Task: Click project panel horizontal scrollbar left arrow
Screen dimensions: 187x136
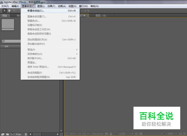Action: click(30, 134)
